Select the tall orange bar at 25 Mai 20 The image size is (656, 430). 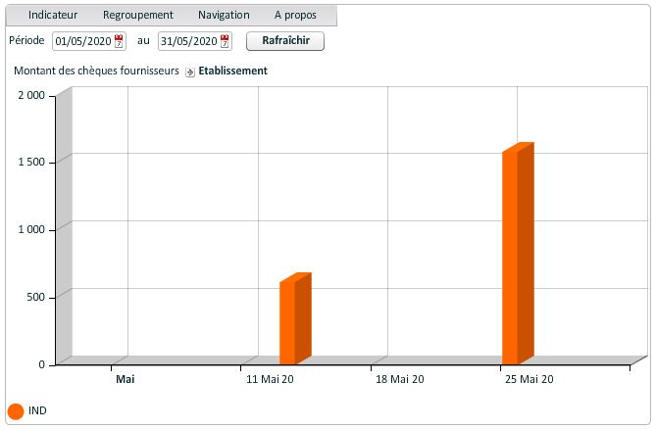tap(518, 254)
